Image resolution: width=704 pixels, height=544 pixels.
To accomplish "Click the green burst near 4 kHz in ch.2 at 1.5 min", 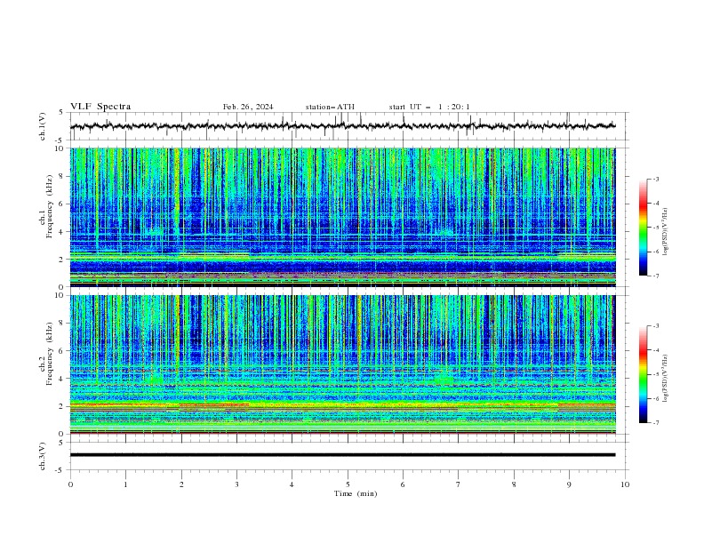I will click(x=155, y=380).
